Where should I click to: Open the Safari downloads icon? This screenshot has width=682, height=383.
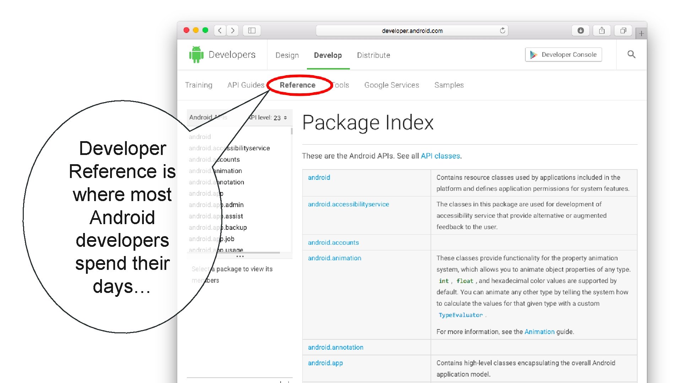click(580, 30)
